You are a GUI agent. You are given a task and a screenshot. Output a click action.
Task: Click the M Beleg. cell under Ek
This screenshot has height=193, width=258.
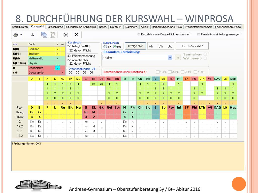[94, 112]
